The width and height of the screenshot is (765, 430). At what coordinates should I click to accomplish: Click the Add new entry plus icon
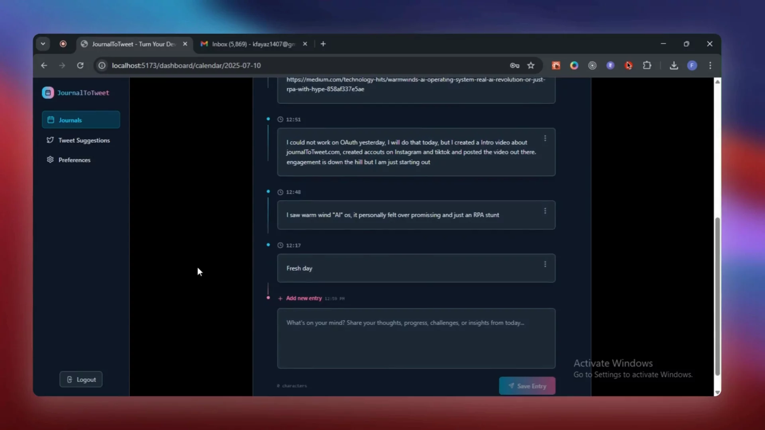coord(280,298)
